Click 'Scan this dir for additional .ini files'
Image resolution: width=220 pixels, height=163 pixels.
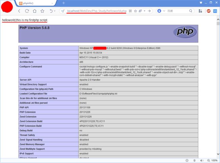(x=38, y=98)
